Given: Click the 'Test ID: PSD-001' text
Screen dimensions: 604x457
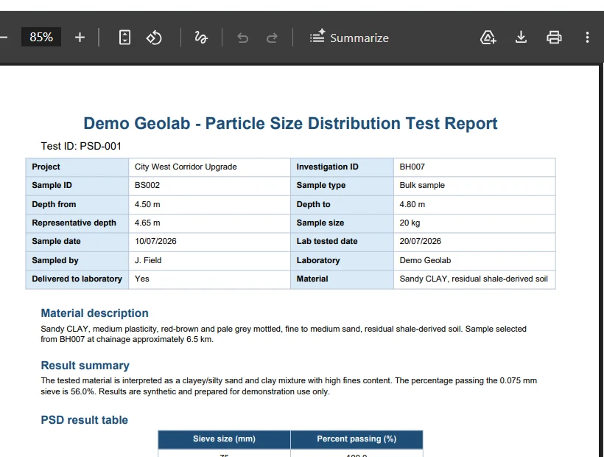Looking at the screenshot, I should (81, 147).
